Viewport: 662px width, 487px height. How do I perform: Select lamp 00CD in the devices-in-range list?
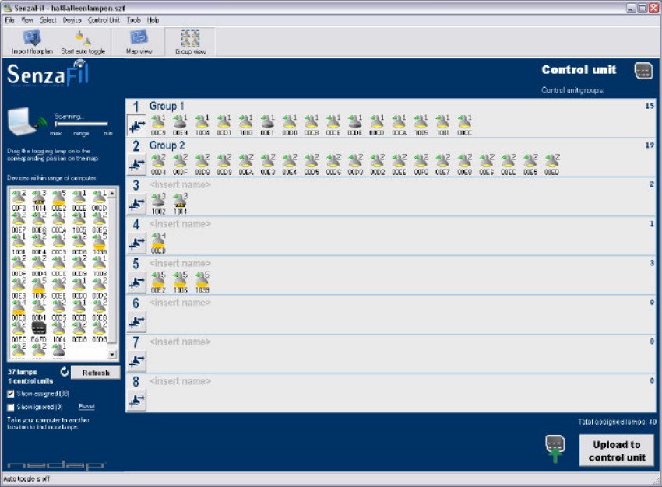click(100, 200)
